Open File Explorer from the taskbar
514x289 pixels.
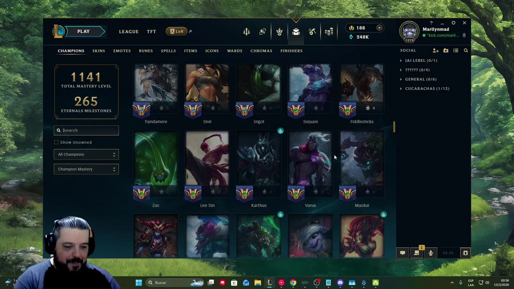click(258, 283)
